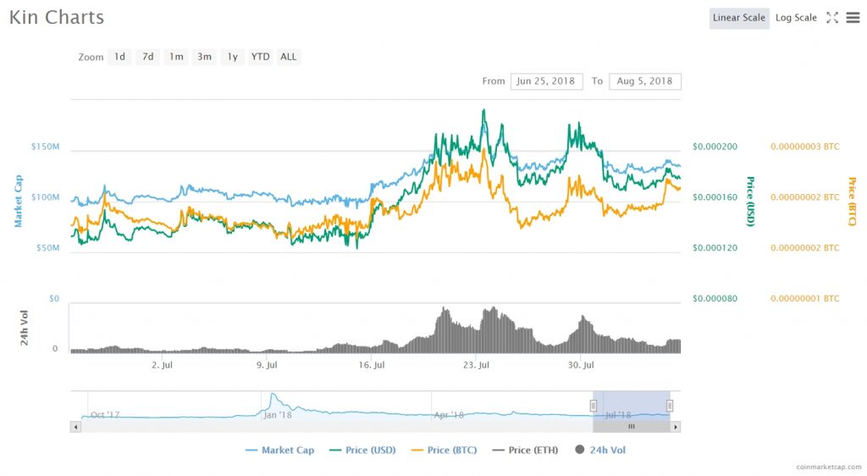The image size is (867, 476).
Task: Toggle fullscreen chart view icon
Action: pos(832,18)
